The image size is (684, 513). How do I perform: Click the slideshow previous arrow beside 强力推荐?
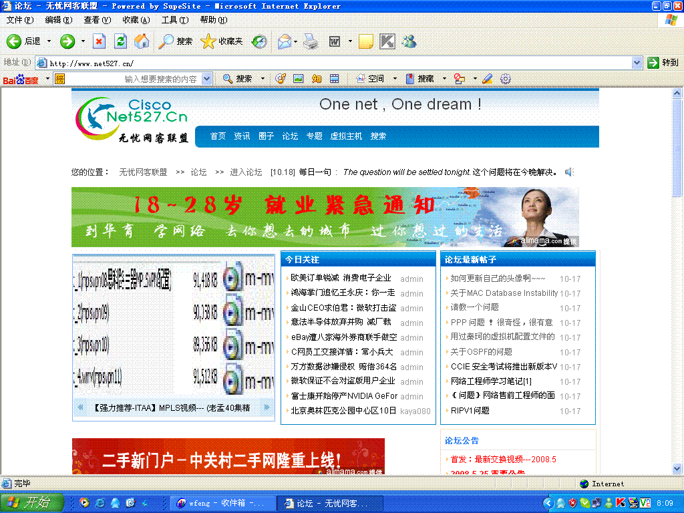pyautogui.click(x=80, y=407)
